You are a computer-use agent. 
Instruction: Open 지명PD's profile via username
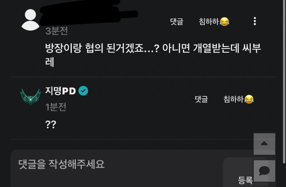[x=60, y=91]
